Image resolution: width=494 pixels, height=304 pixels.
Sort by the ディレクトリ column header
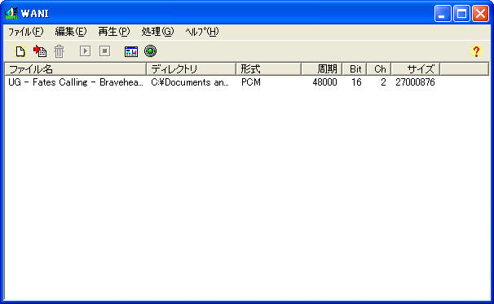pos(192,69)
